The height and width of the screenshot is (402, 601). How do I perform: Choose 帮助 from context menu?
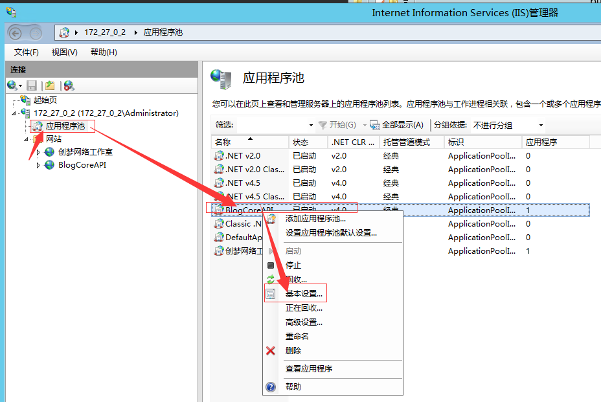pos(293,386)
